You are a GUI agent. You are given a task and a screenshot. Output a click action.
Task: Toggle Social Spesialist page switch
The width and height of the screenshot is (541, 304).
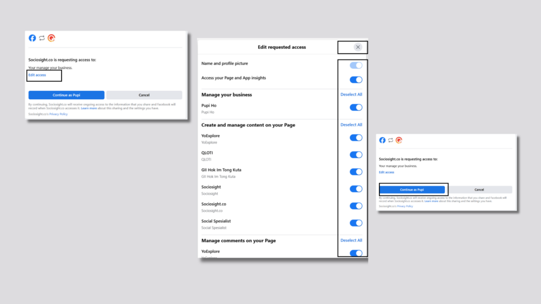click(x=356, y=223)
